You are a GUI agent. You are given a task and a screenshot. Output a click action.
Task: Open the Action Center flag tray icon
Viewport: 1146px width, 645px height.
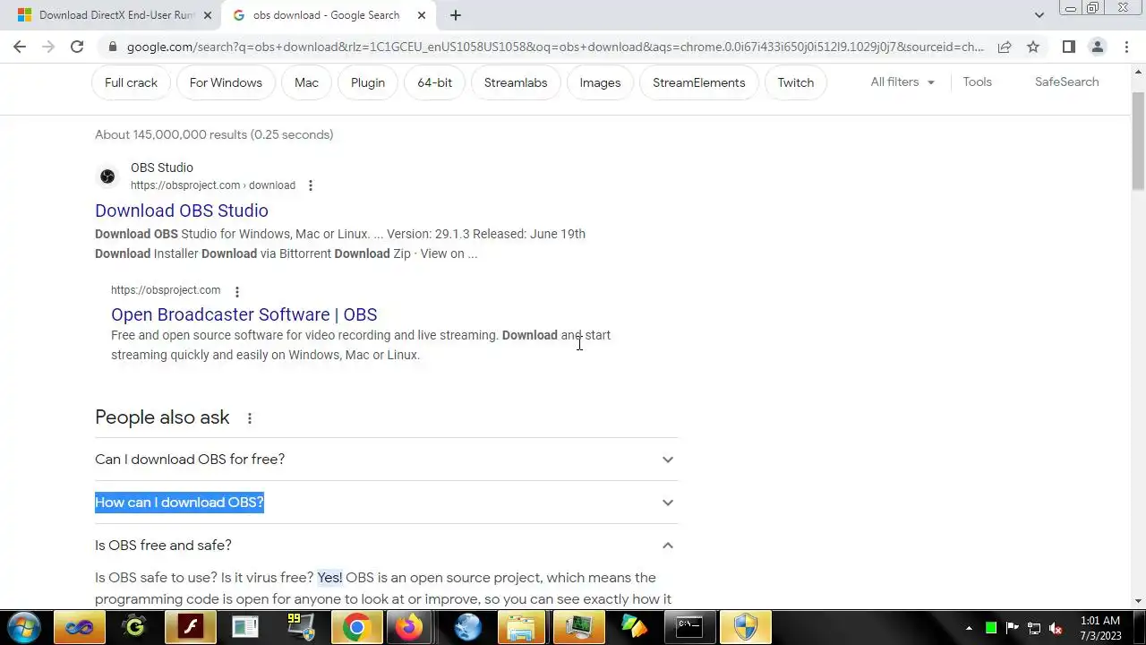1013,628
